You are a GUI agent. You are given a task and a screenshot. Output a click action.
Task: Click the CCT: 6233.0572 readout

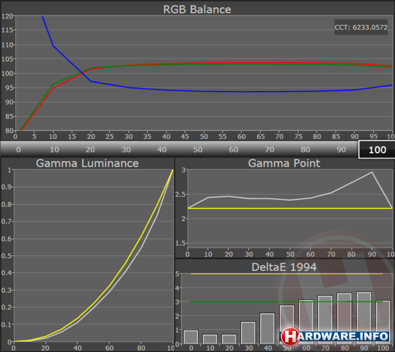361,27
